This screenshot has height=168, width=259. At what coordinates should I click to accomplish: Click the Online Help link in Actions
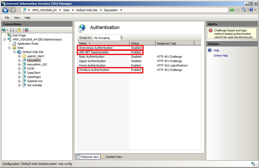tap(221, 56)
